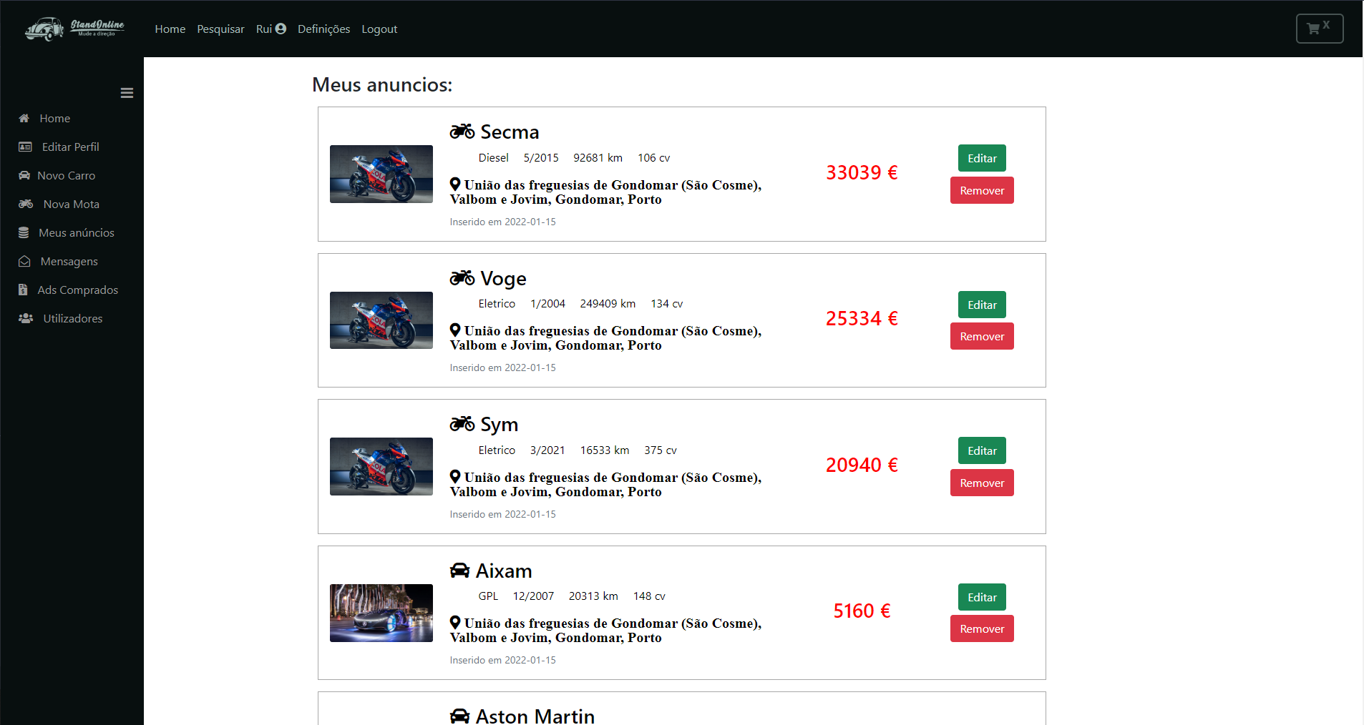Click the StandOnline logo

point(74,29)
